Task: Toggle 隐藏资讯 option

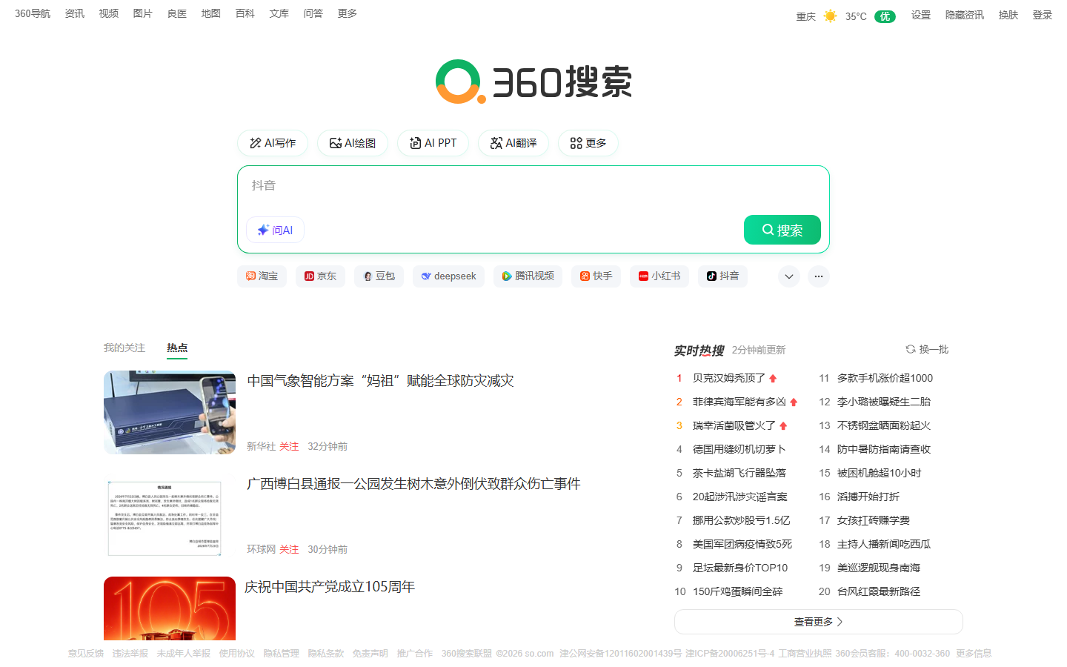Action: (965, 15)
